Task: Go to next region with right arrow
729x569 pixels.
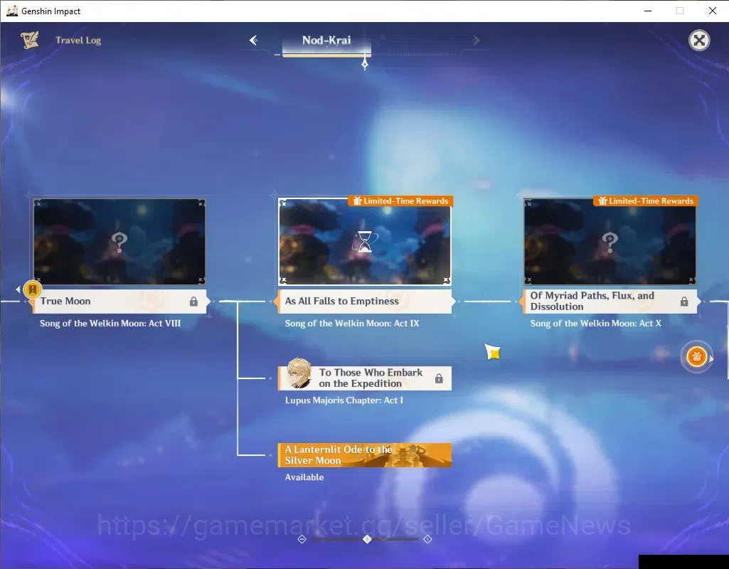Action: coord(476,41)
